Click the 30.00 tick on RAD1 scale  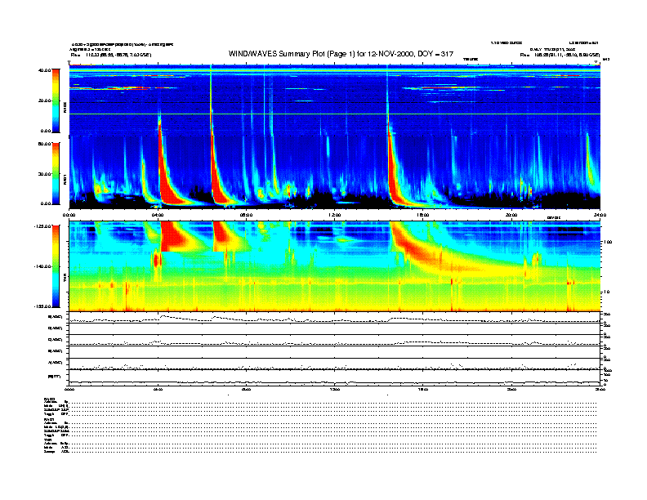44,174
